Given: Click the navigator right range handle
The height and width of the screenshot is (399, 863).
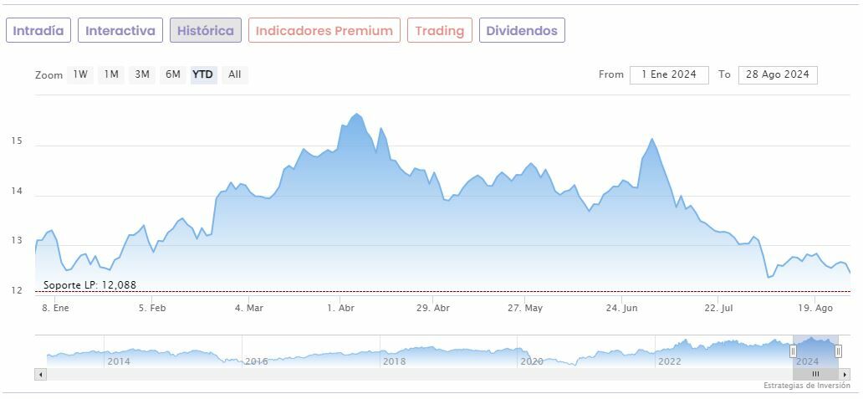Looking at the screenshot, I should [x=838, y=351].
